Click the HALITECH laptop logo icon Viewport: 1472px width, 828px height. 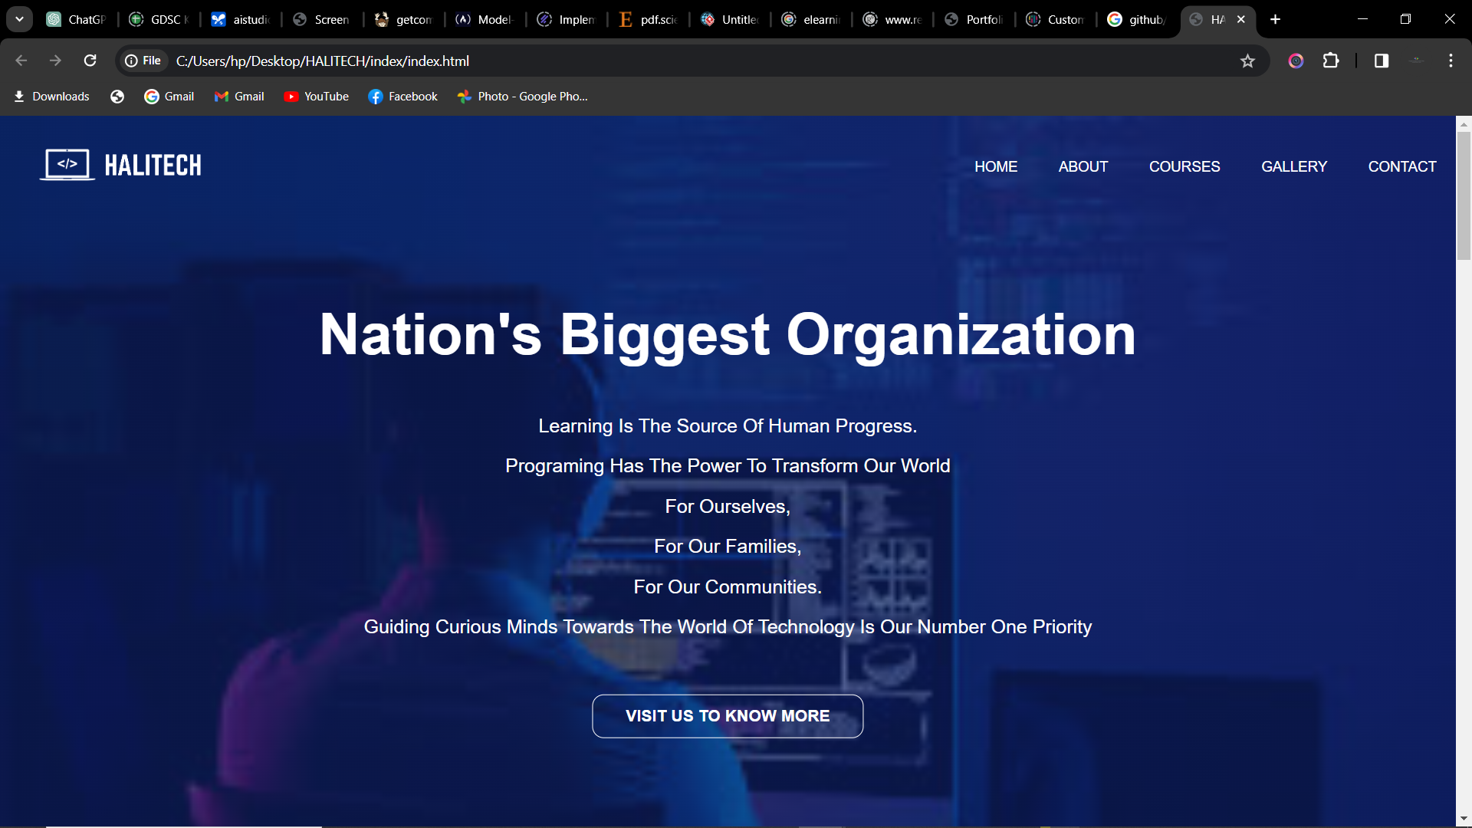(x=67, y=164)
